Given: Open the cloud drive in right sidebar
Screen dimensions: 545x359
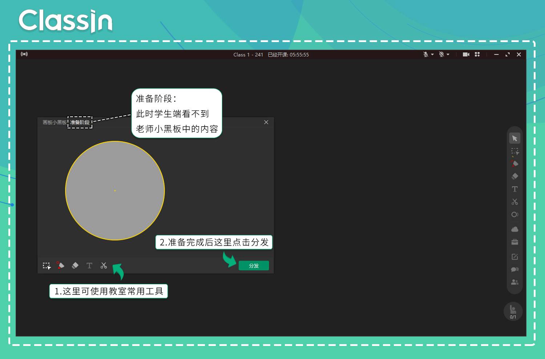Looking at the screenshot, I should click(514, 229).
